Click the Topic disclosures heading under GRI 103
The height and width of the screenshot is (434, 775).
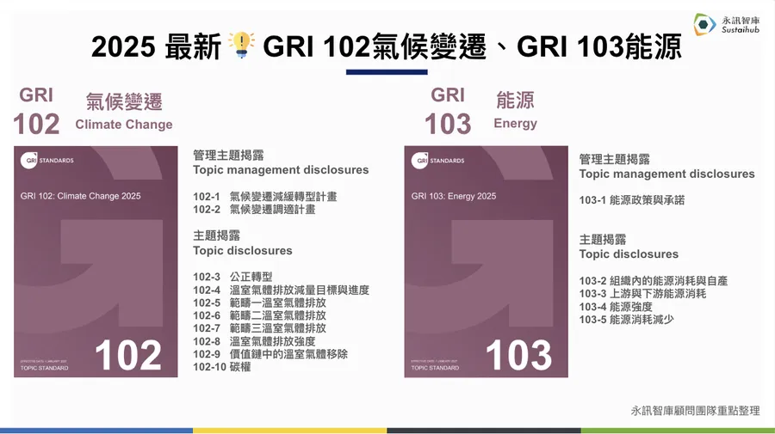pyautogui.click(x=629, y=254)
